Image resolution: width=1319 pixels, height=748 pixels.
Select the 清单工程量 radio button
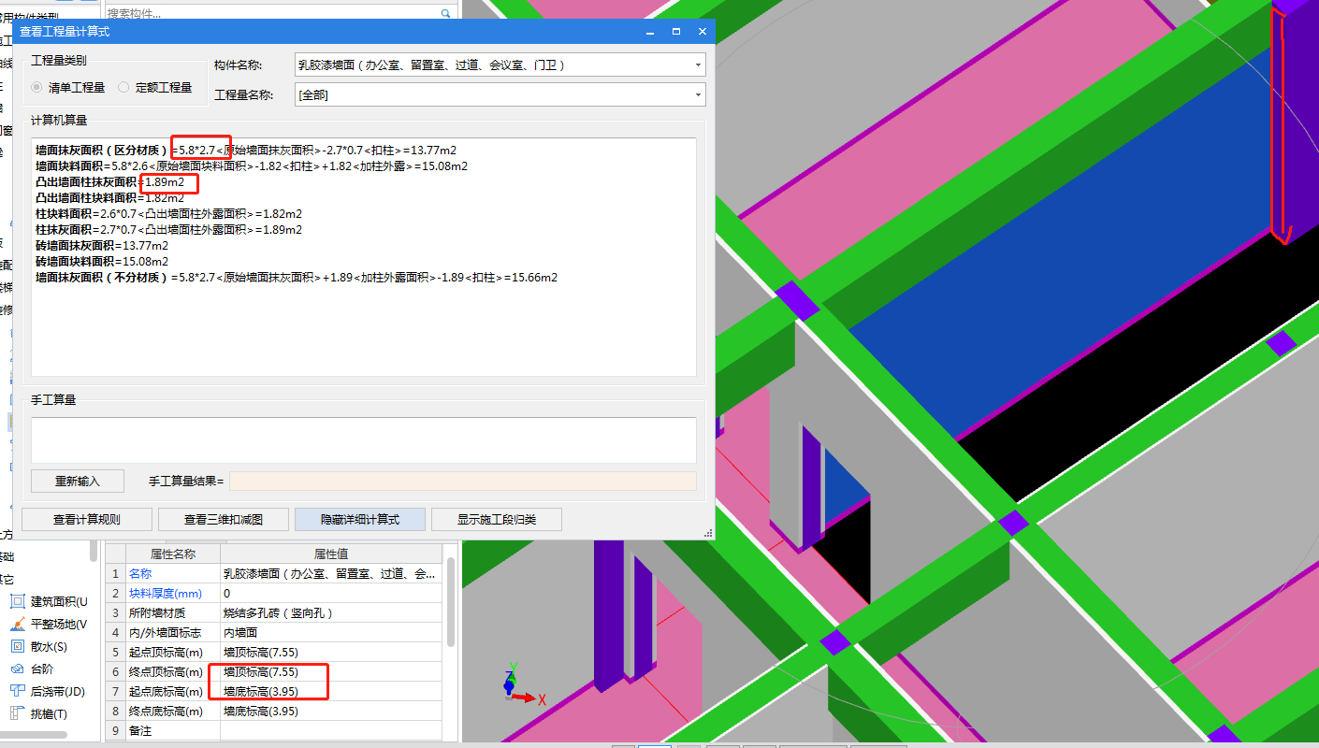[x=36, y=87]
